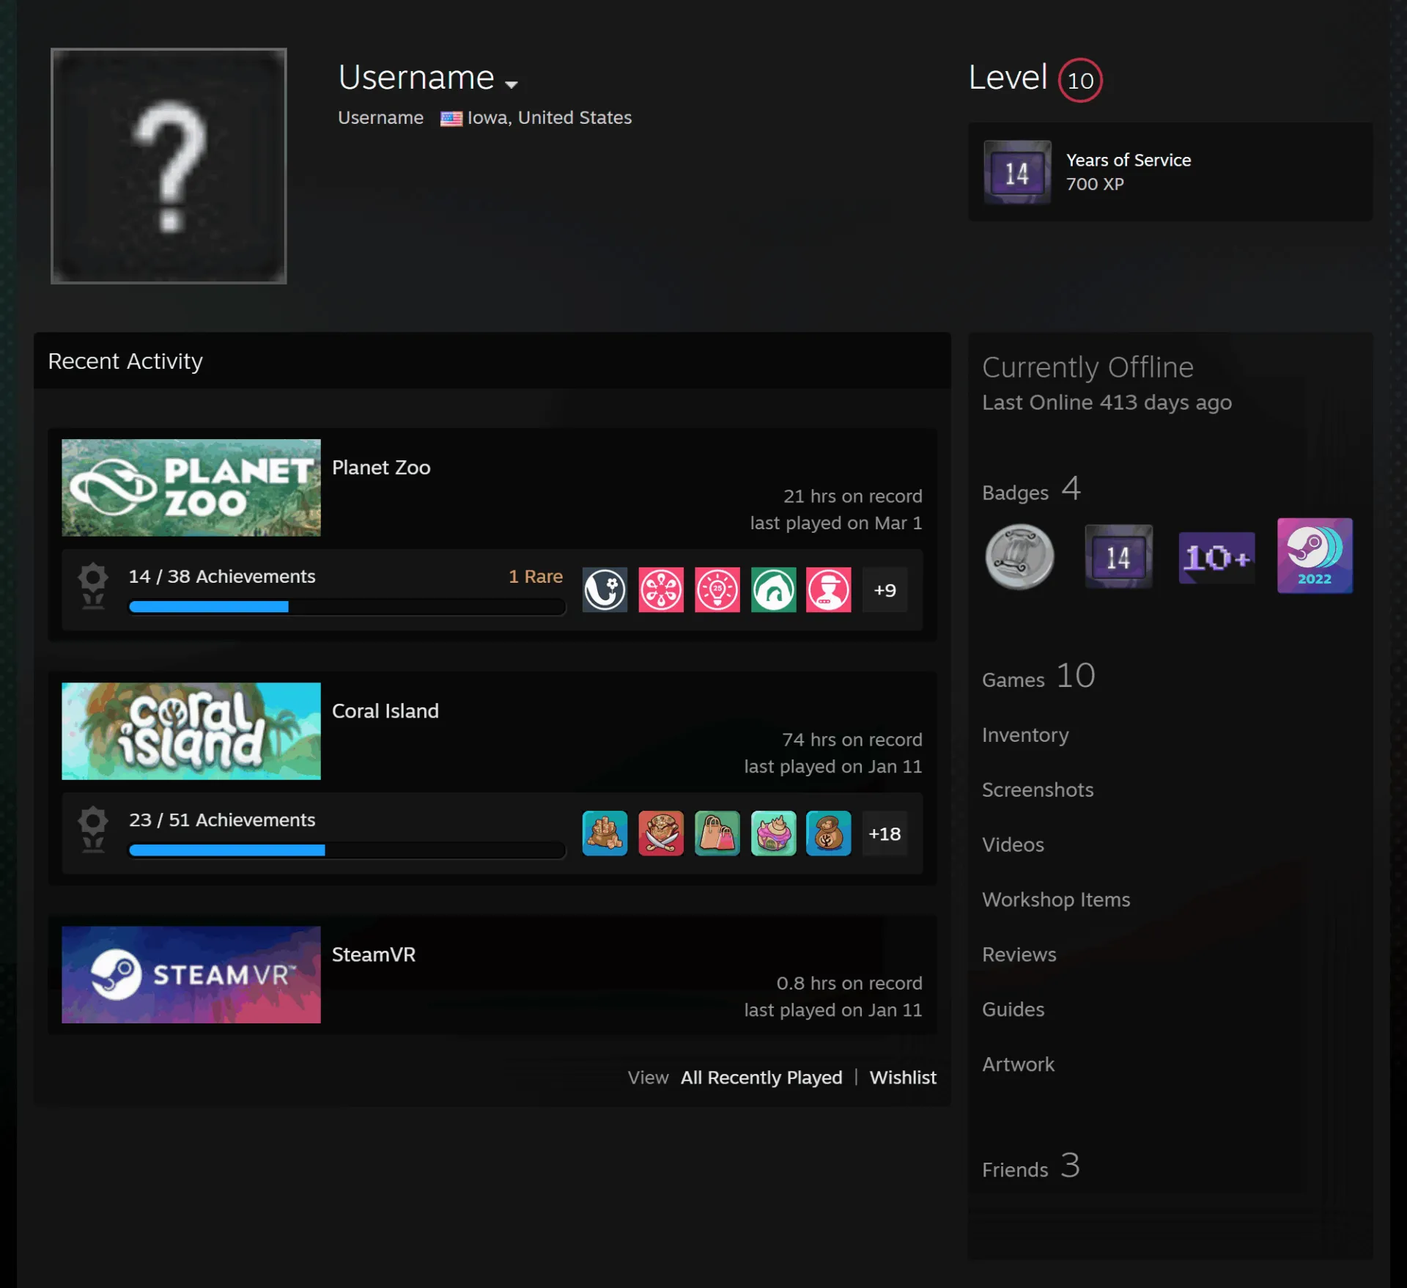The image size is (1407, 1288).
Task: Open the shopping bags Coral Island achievement icon
Action: point(717,833)
